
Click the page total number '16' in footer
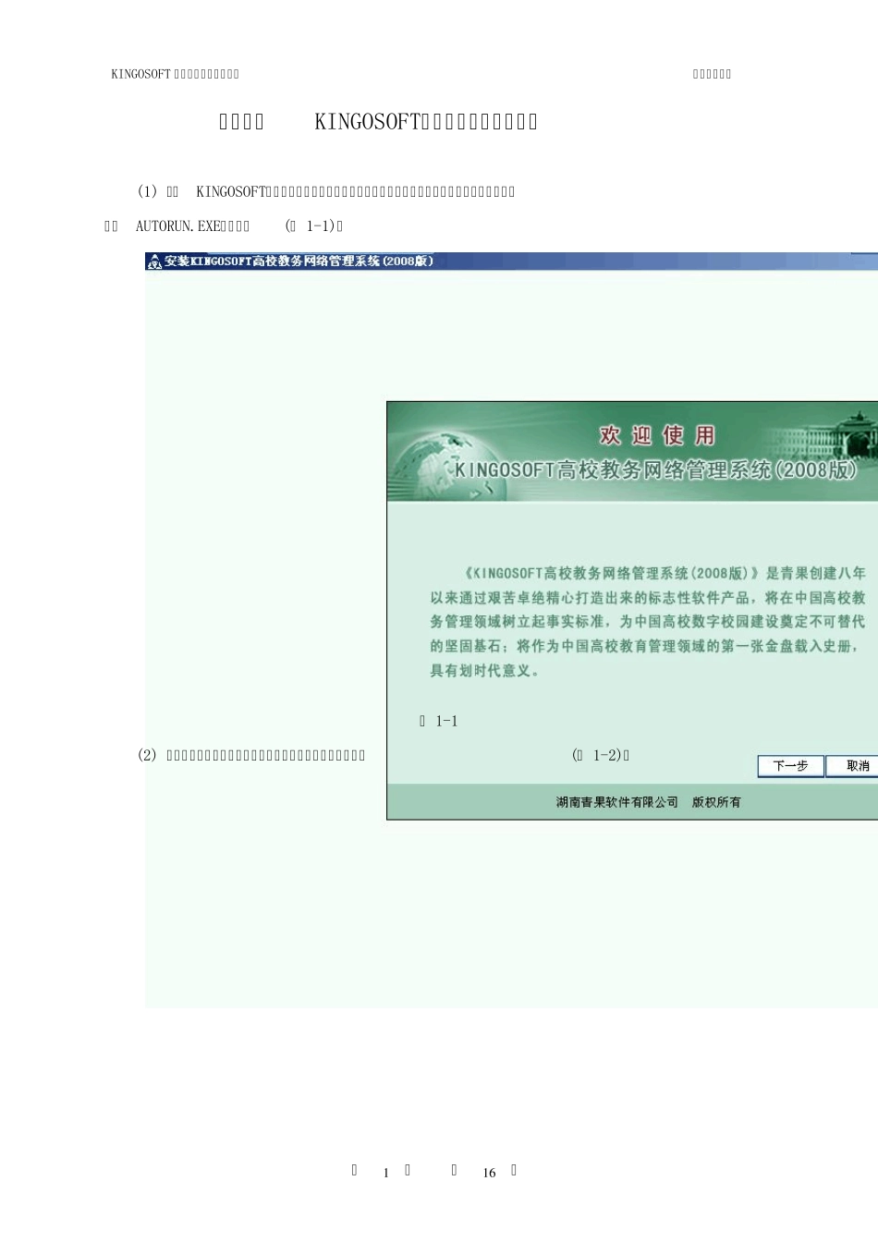(x=489, y=1173)
